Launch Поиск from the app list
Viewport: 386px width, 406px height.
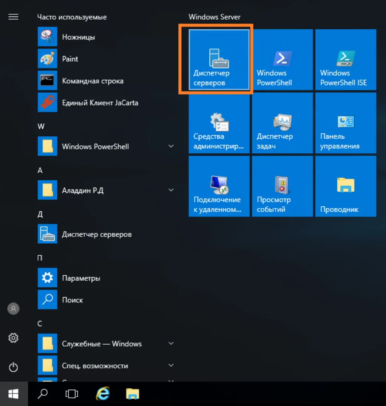[x=106, y=300]
